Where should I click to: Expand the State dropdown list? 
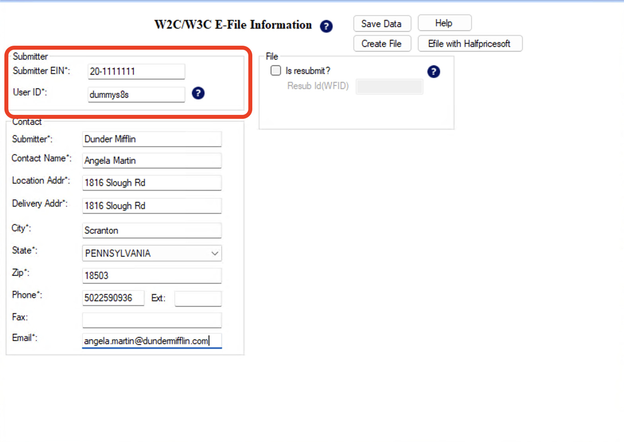click(x=215, y=253)
